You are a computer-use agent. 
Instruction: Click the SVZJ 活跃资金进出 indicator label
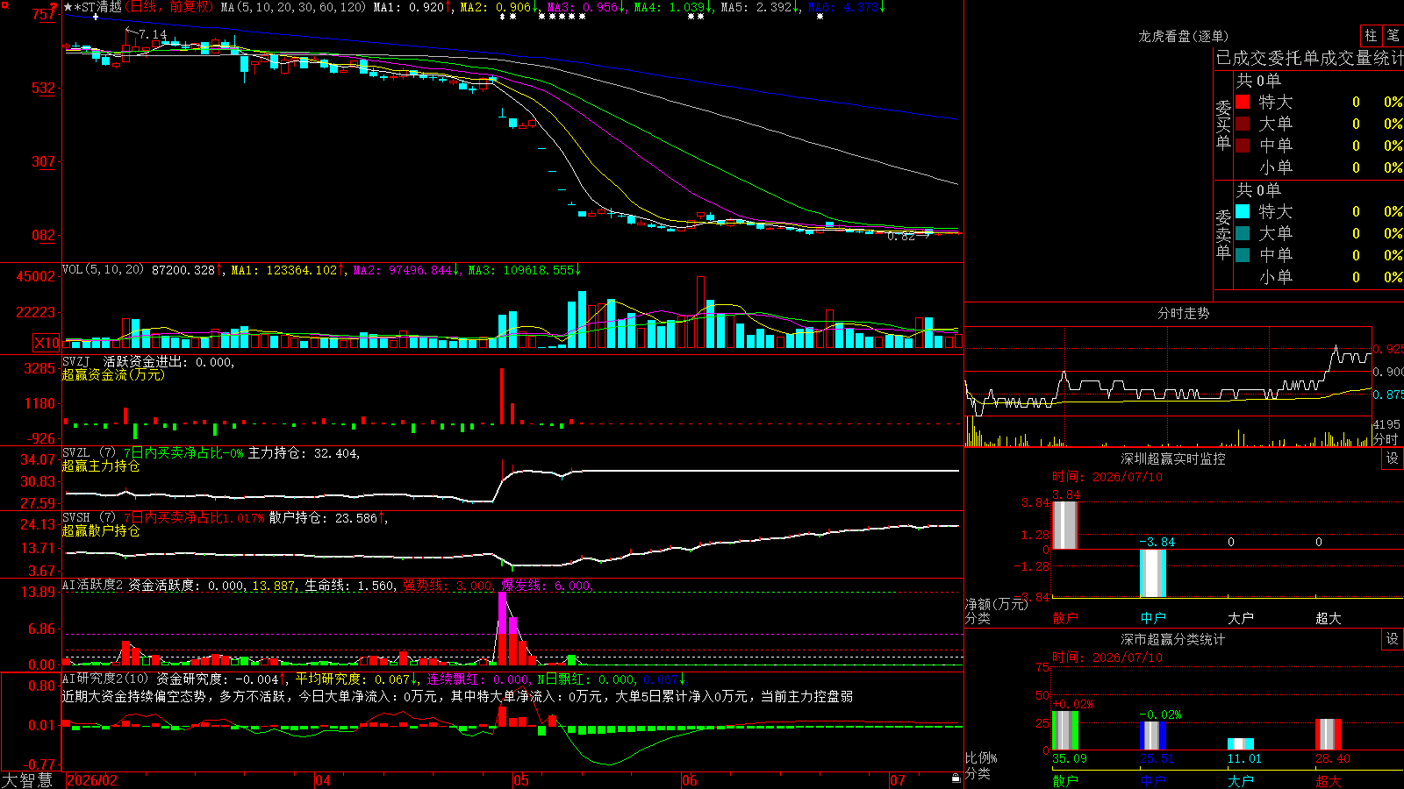point(148,362)
